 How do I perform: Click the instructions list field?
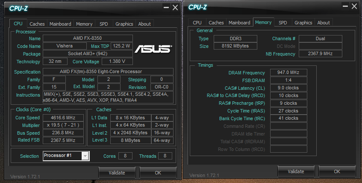pos(108,97)
